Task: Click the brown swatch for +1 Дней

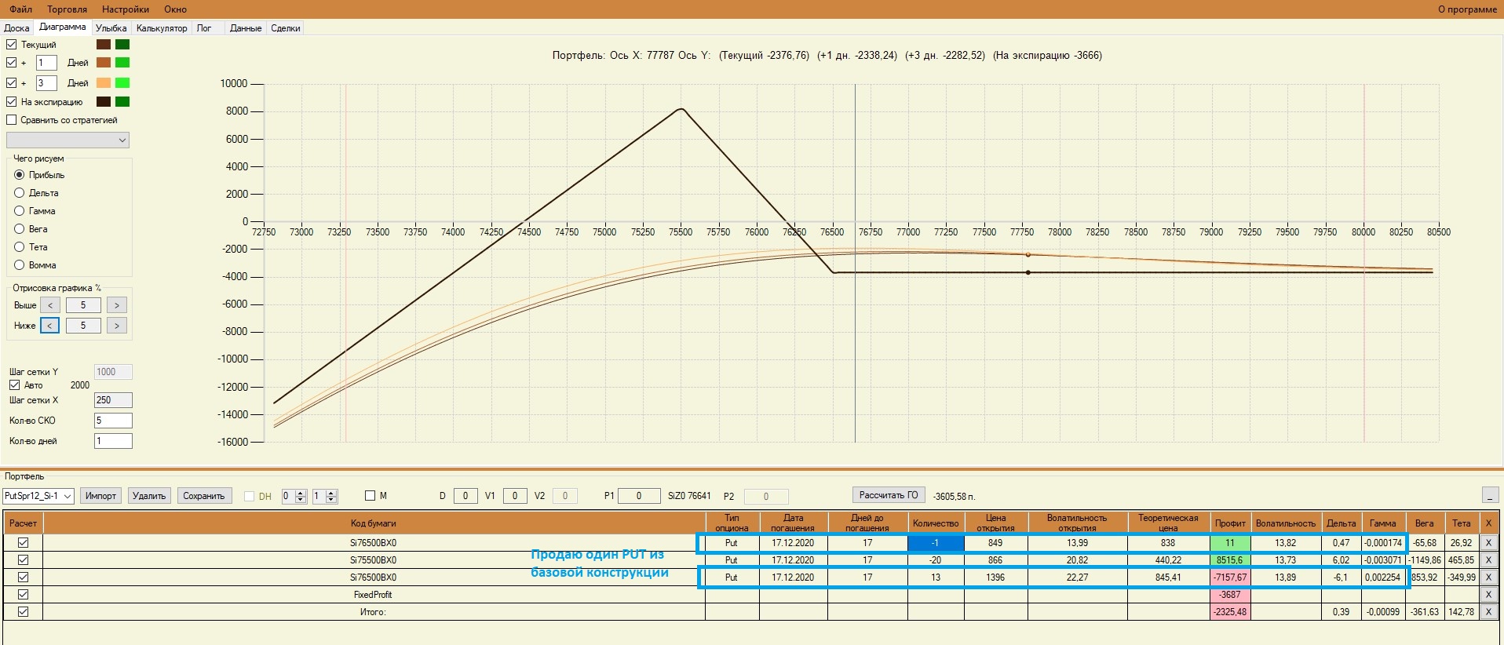Action: pos(104,63)
